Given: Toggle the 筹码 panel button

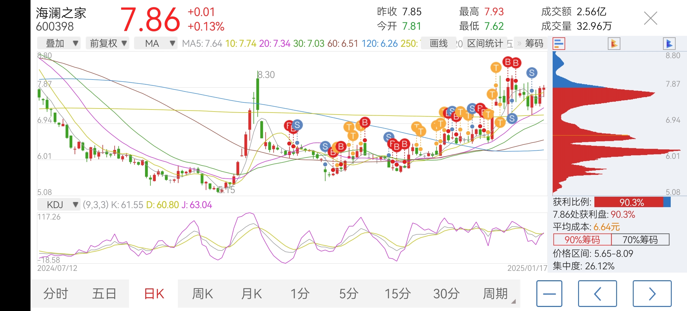Looking at the screenshot, I should (534, 43).
